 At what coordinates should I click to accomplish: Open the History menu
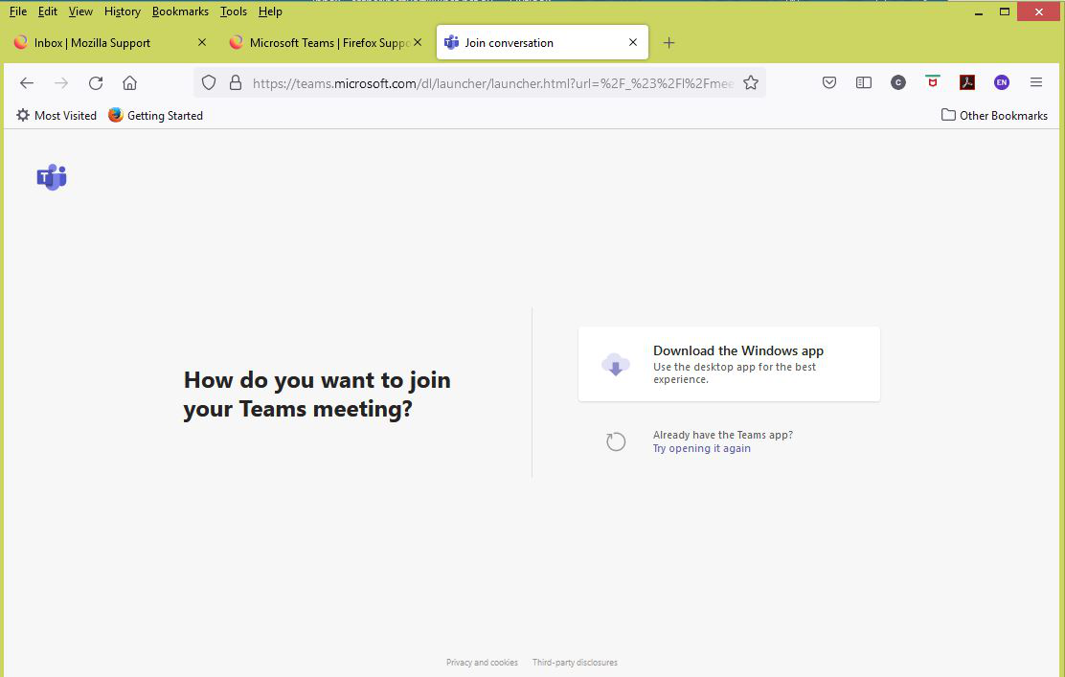tap(122, 11)
